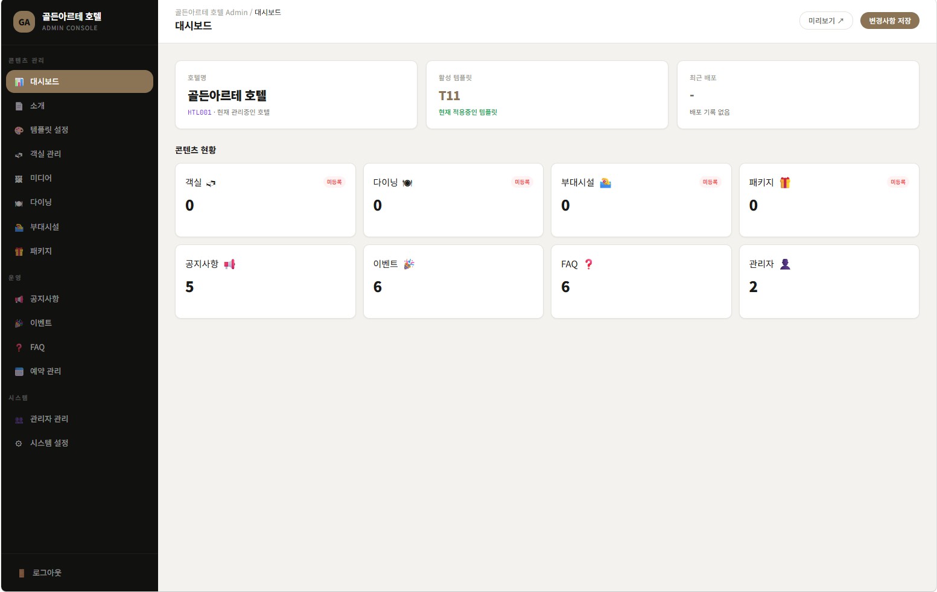Open 소개 page from sidebar
937x592 pixels.
tap(80, 106)
